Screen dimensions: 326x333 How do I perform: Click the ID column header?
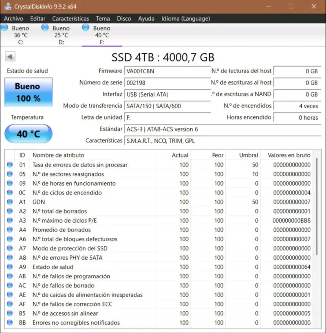[x=22, y=155]
